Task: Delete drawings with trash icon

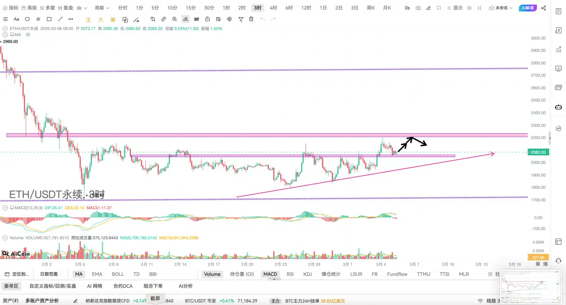Action: click(251, 19)
